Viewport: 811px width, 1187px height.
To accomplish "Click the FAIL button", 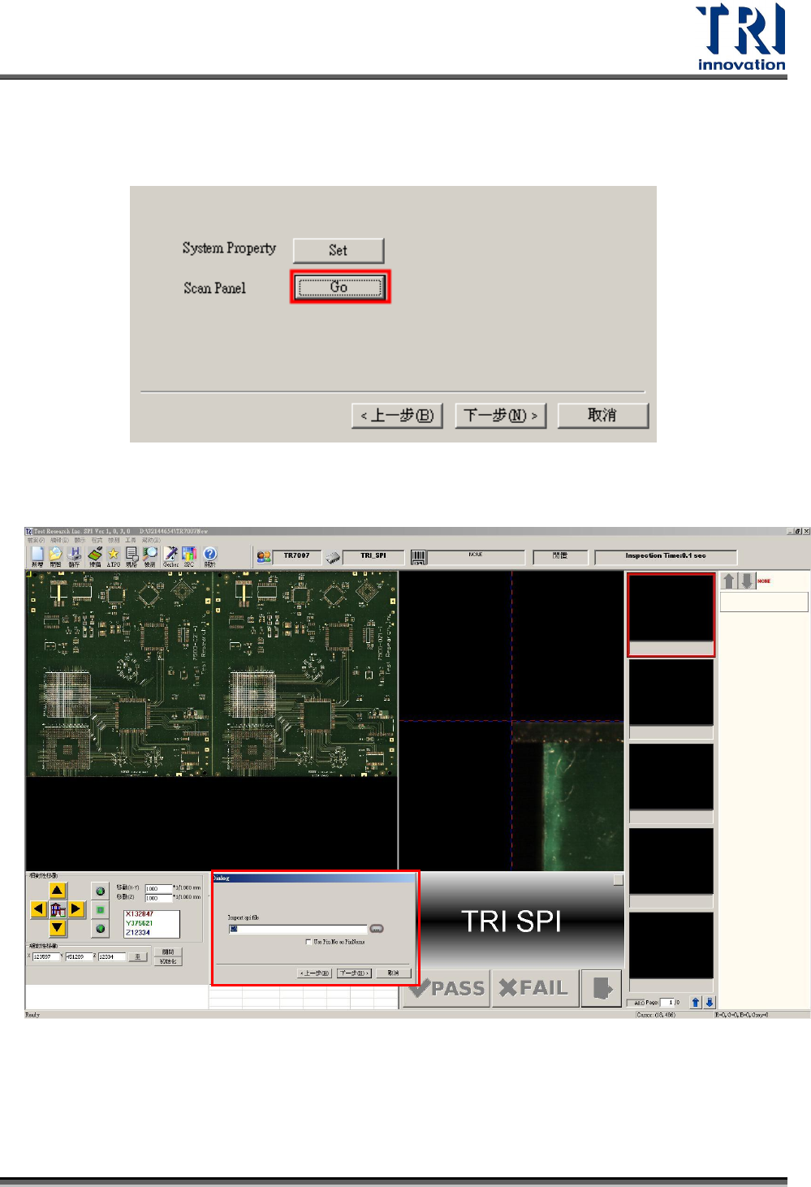I will [x=535, y=989].
